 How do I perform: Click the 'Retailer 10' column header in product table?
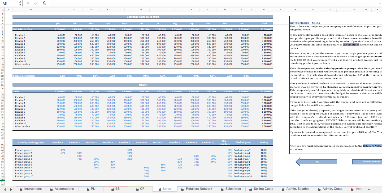pos(208,143)
